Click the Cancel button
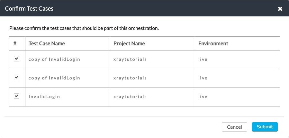 point(234,127)
